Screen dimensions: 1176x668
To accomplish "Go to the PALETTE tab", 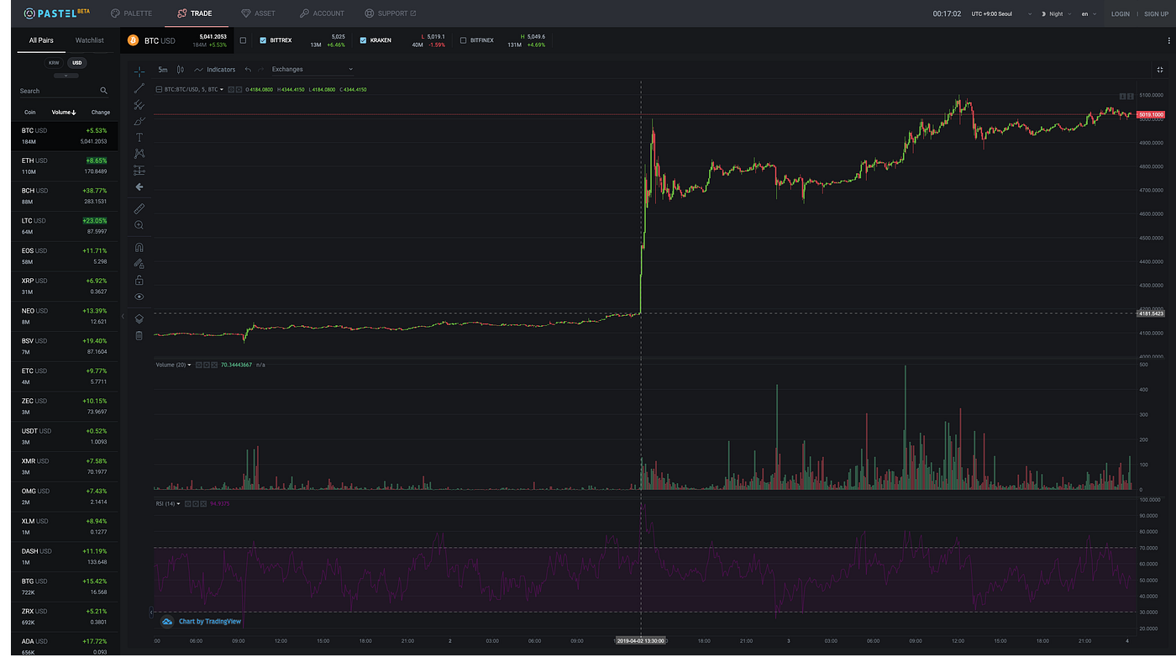I will (132, 13).
